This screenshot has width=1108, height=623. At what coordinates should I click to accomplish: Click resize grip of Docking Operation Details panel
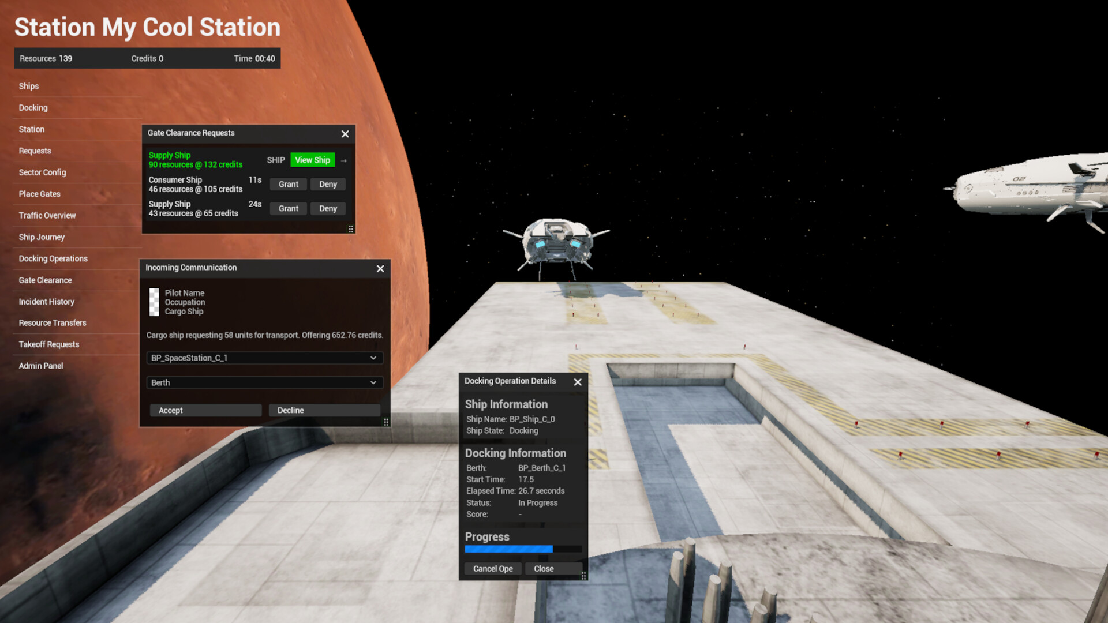[583, 576]
